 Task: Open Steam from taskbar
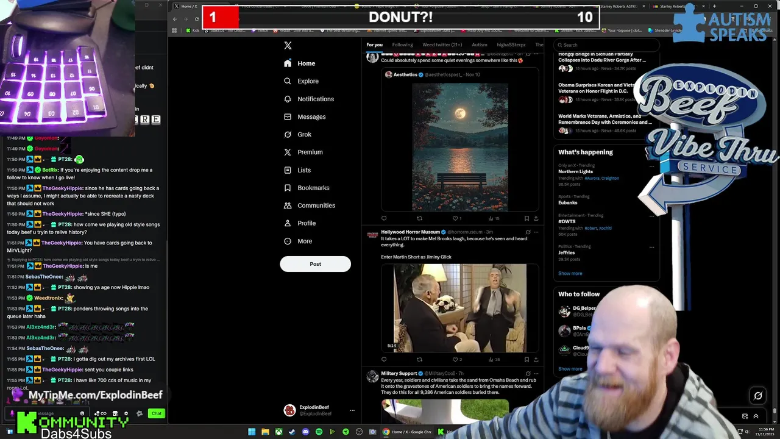point(292,432)
